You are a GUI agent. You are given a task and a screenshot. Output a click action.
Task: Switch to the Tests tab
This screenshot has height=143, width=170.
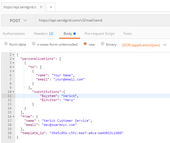tap(127, 34)
